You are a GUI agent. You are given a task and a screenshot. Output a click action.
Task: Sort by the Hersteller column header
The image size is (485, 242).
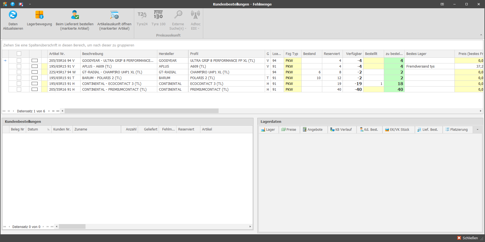click(x=172, y=54)
